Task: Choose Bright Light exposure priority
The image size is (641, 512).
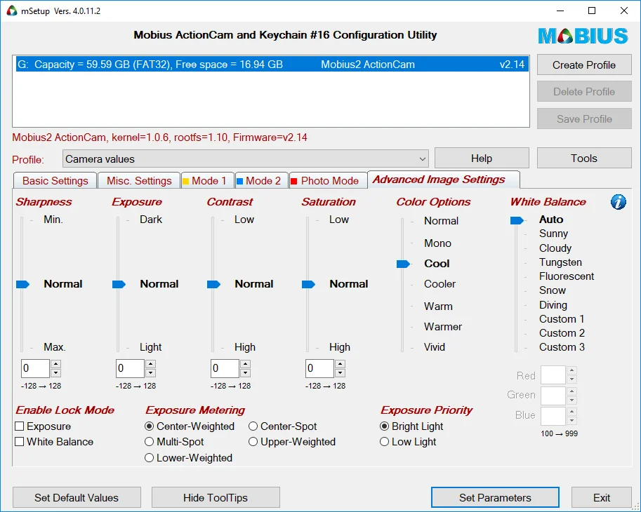Action: (x=384, y=426)
